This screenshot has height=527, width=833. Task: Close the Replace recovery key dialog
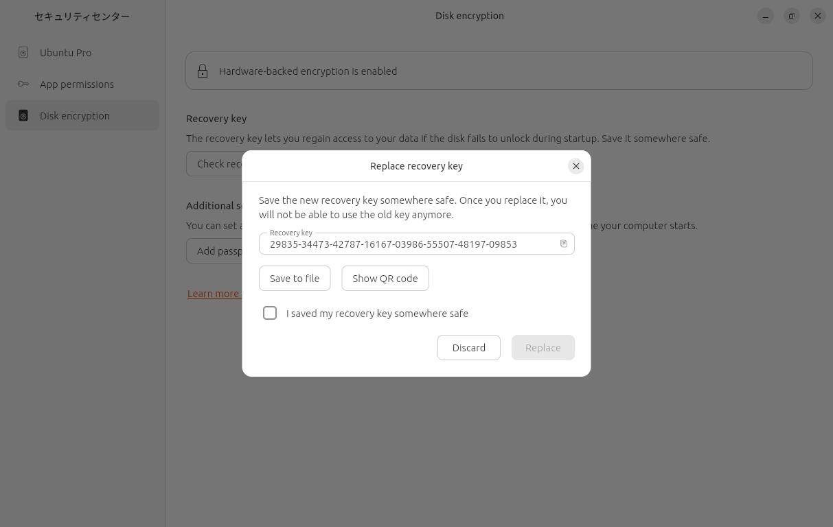click(575, 166)
